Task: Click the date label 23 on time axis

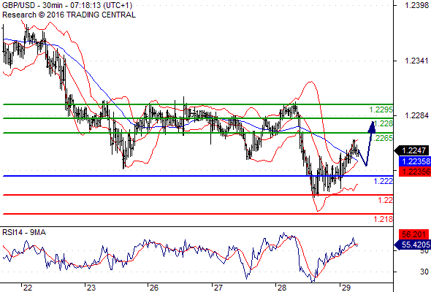Action: point(91,288)
